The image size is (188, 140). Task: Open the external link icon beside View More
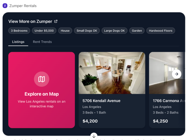[x=56, y=22]
